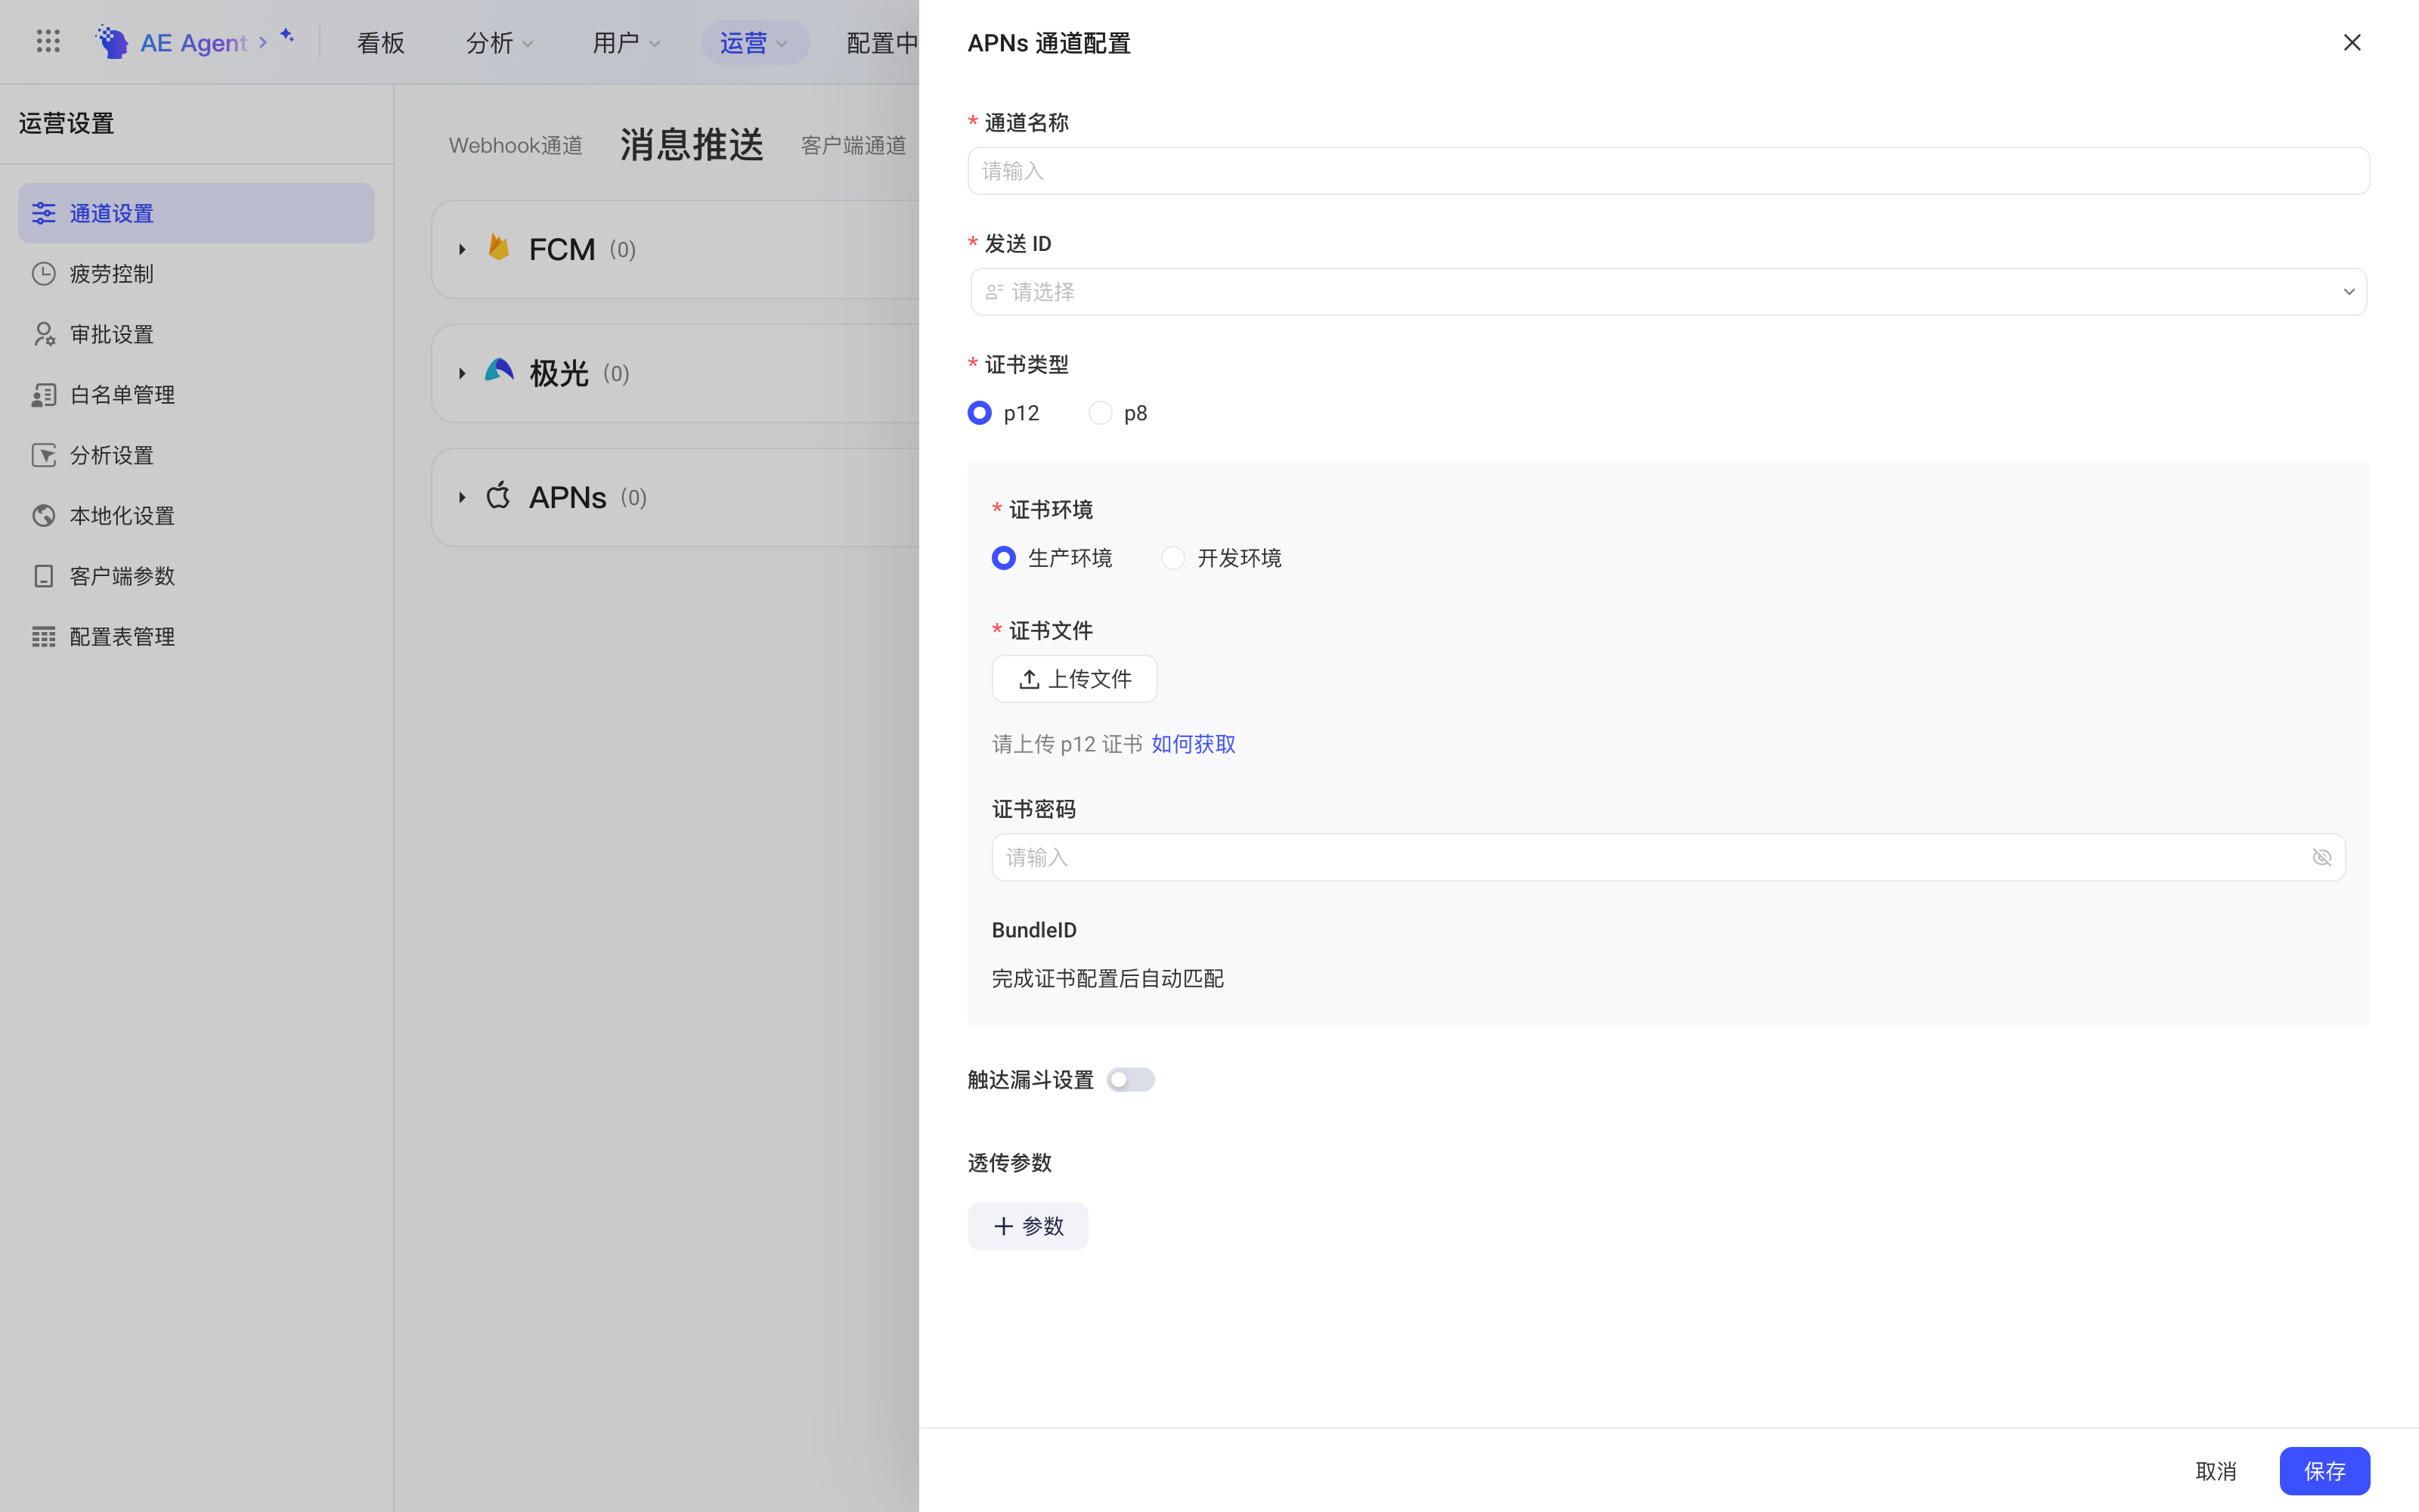Switch to the 消息推送 tab
Viewport: 2419px width, 1512px height.
click(x=692, y=145)
